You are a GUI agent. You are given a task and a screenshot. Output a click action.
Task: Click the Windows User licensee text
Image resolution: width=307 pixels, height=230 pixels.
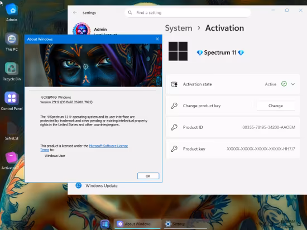tap(55, 156)
